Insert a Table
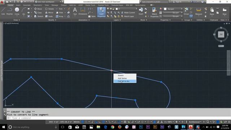231x130 pixels. [x=92, y=16]
